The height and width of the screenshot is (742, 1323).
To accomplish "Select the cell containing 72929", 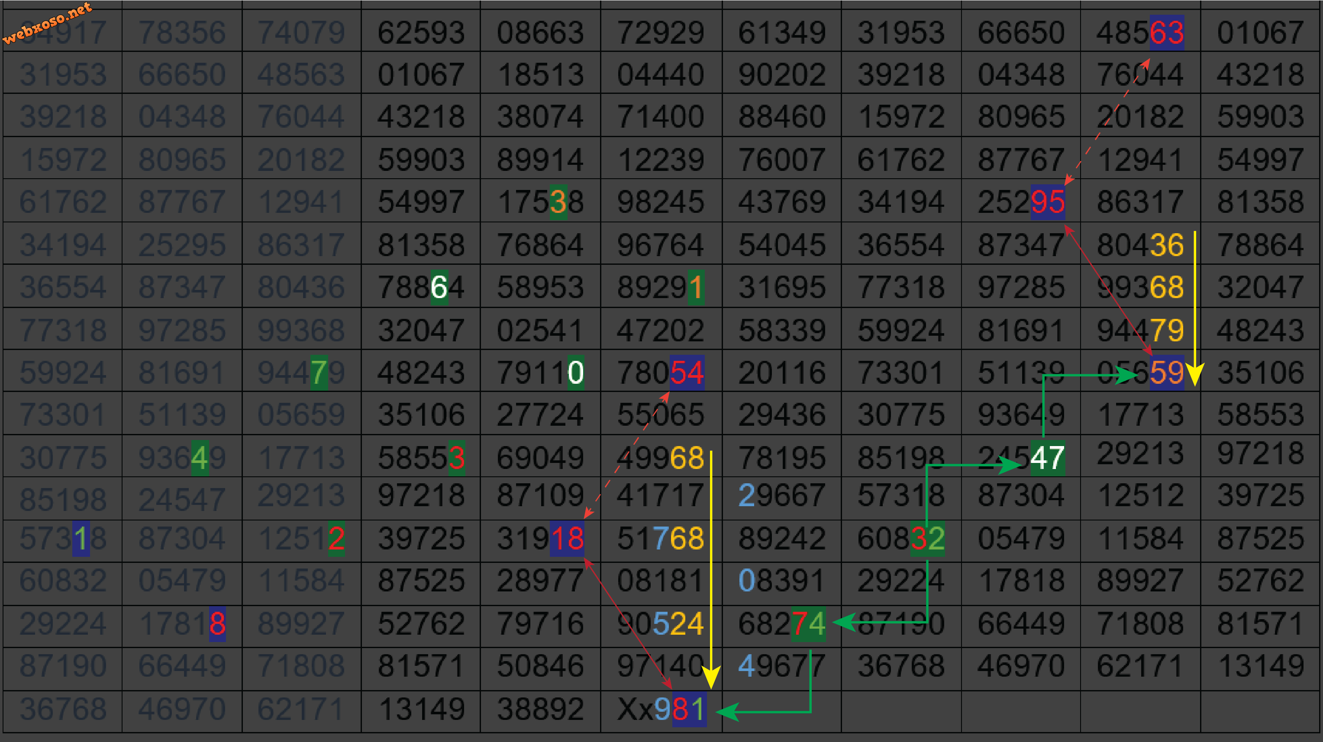I will point(661,32).
